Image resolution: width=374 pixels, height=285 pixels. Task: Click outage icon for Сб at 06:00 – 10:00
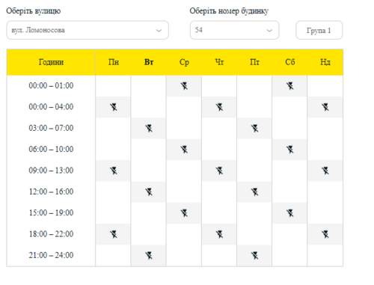290,150
